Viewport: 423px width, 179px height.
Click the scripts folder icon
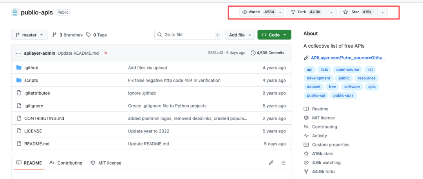coord(19,80)
